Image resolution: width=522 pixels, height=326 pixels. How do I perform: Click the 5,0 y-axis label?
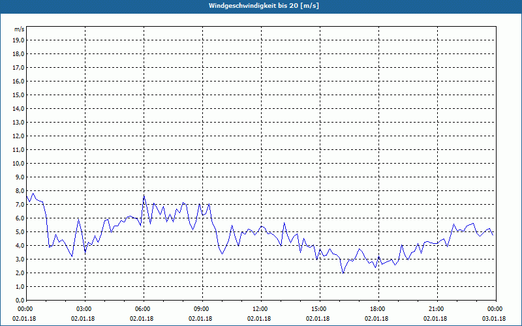pyautogui.click(x=20, y=232)
